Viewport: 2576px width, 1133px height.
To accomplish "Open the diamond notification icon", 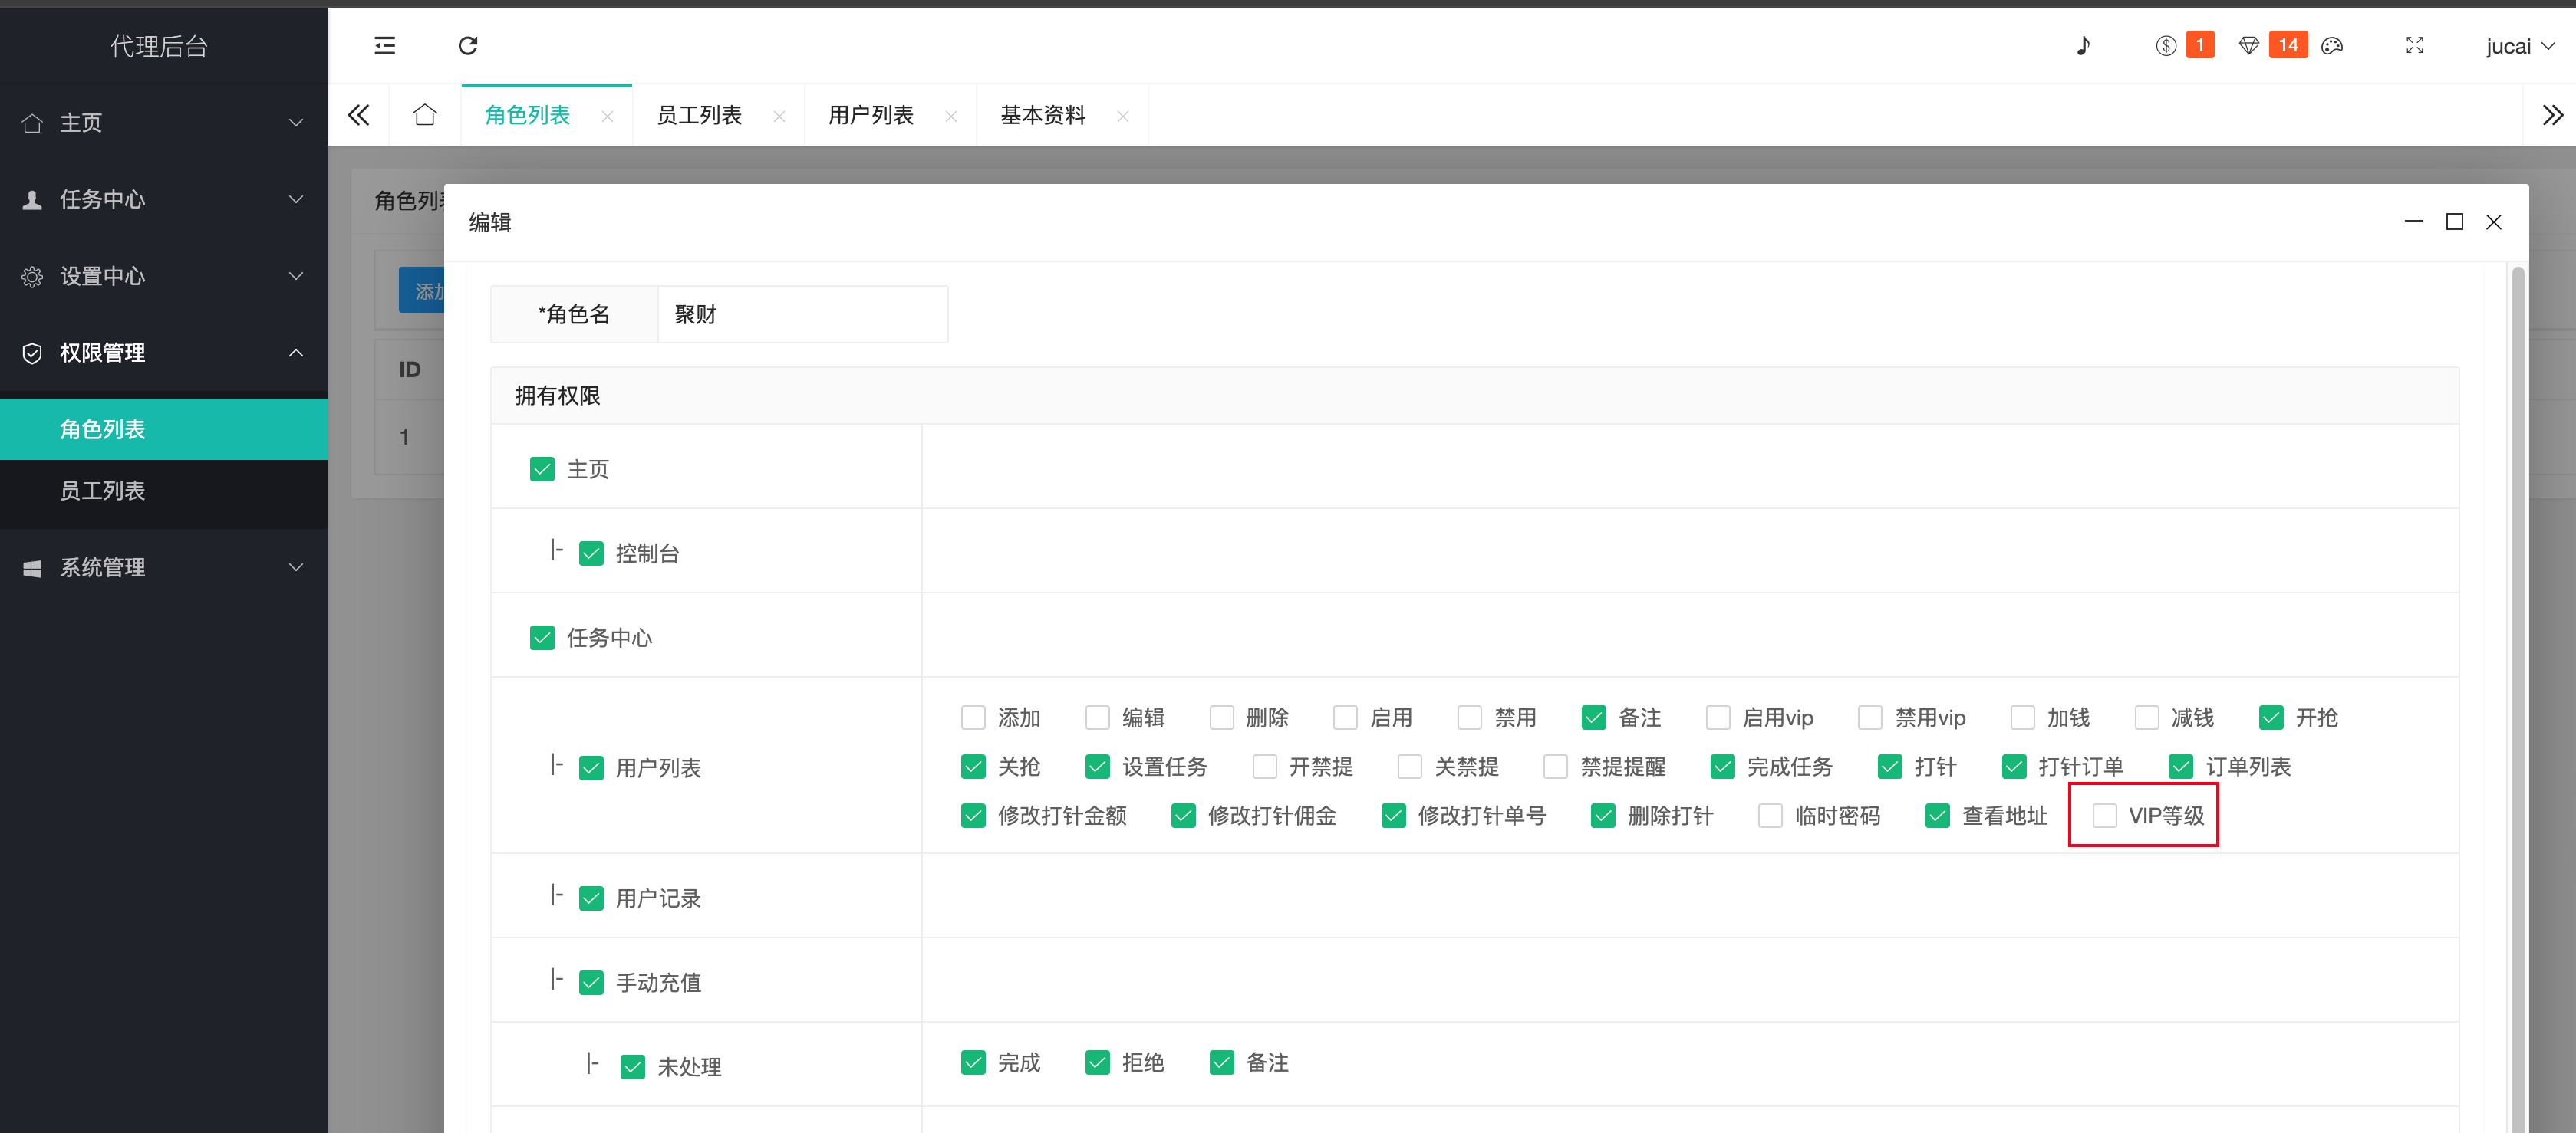I will click(2248, 46).
